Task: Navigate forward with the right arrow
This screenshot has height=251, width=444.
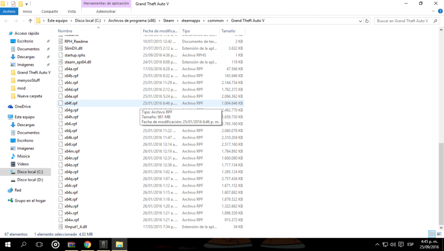Action: tap(16, 21)
